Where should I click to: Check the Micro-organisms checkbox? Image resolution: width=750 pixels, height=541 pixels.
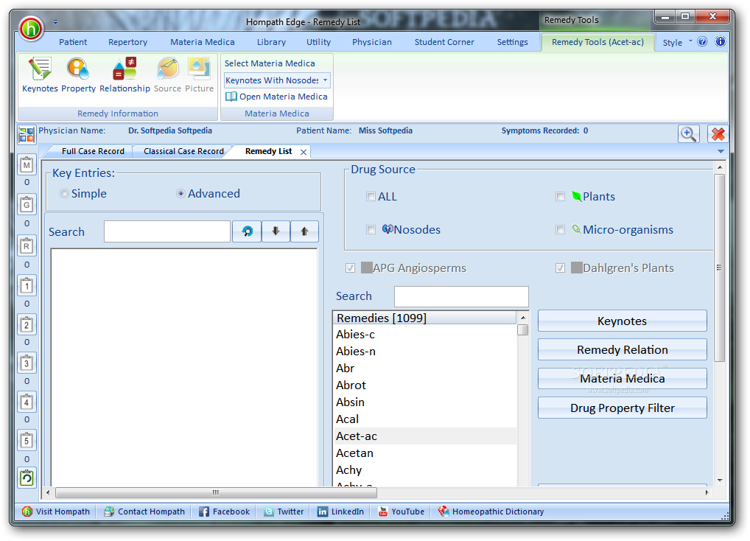[560, 230]
